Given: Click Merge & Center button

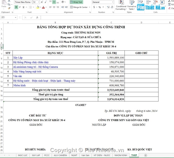Looking at the screenshot, I should 79,7.
